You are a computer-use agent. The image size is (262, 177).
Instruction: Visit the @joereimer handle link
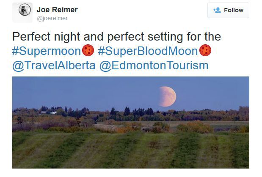tap(52, 18)
